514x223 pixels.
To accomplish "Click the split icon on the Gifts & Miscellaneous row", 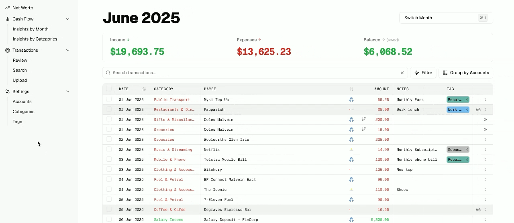I will pos(364,119).
